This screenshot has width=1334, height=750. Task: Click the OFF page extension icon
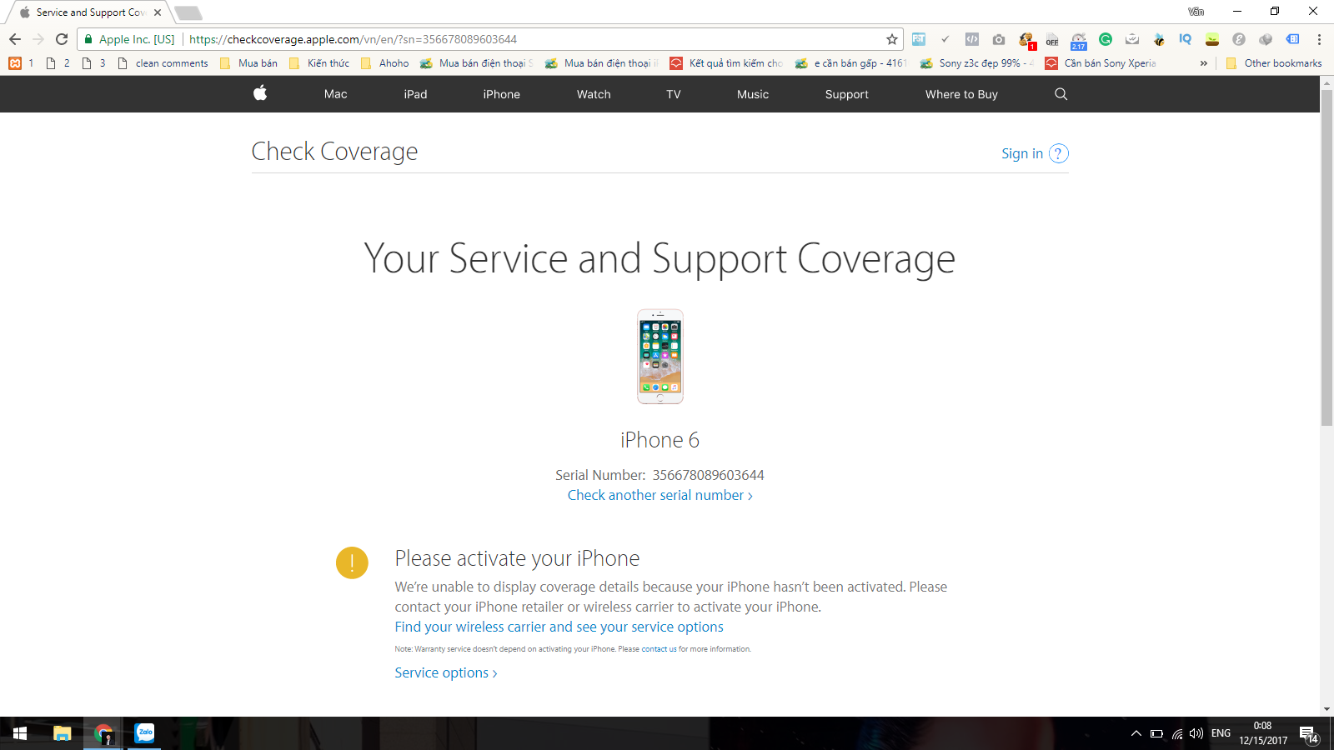1052,40
